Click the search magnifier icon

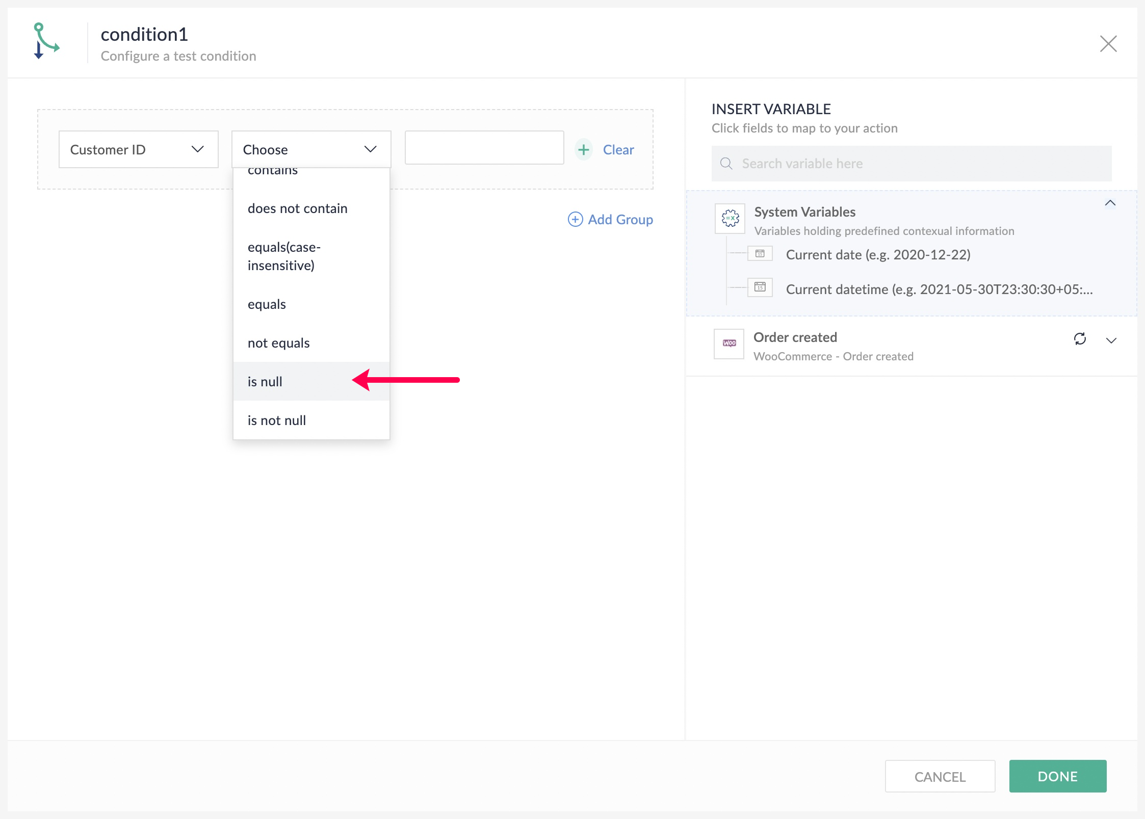click(x=726, y=164)
